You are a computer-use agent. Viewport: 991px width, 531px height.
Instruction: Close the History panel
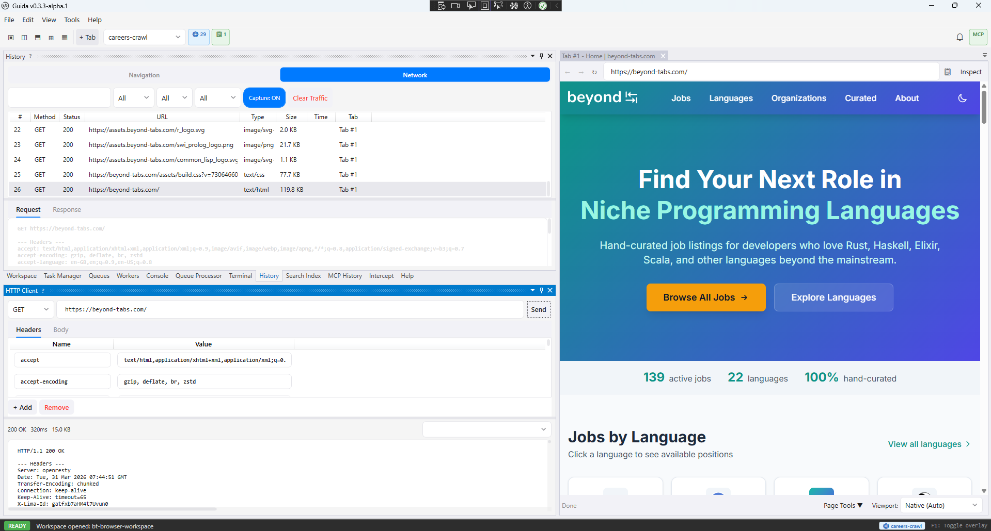pyautogui.click(x=550, y=56)
